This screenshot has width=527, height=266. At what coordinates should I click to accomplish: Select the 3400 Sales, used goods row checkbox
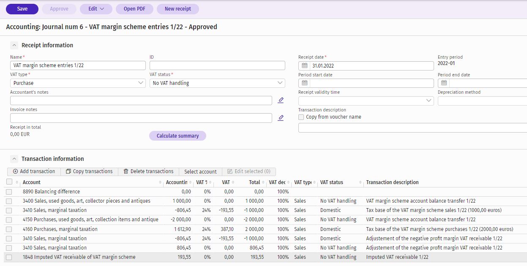(9, 201)
